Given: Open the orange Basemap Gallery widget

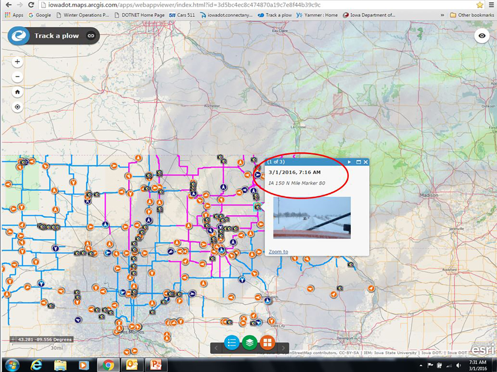Looking at the screenshot, I should (268, 343).
